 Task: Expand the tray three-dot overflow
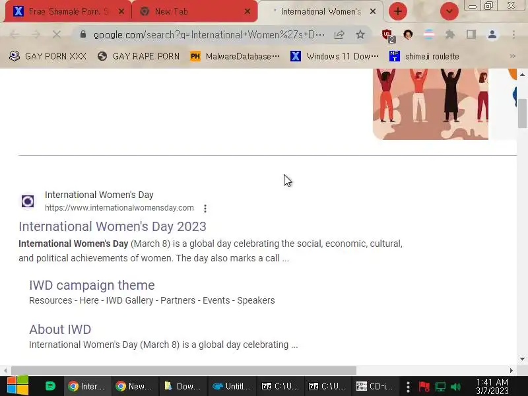point(408,387)
